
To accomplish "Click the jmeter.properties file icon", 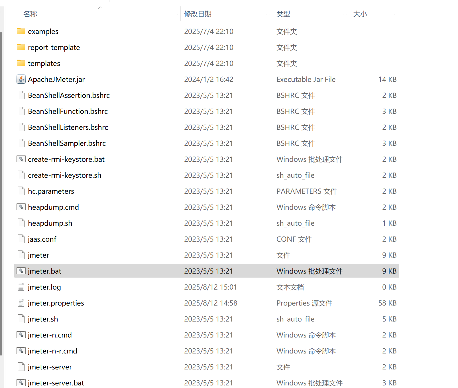I will click(x=21, y=303).
